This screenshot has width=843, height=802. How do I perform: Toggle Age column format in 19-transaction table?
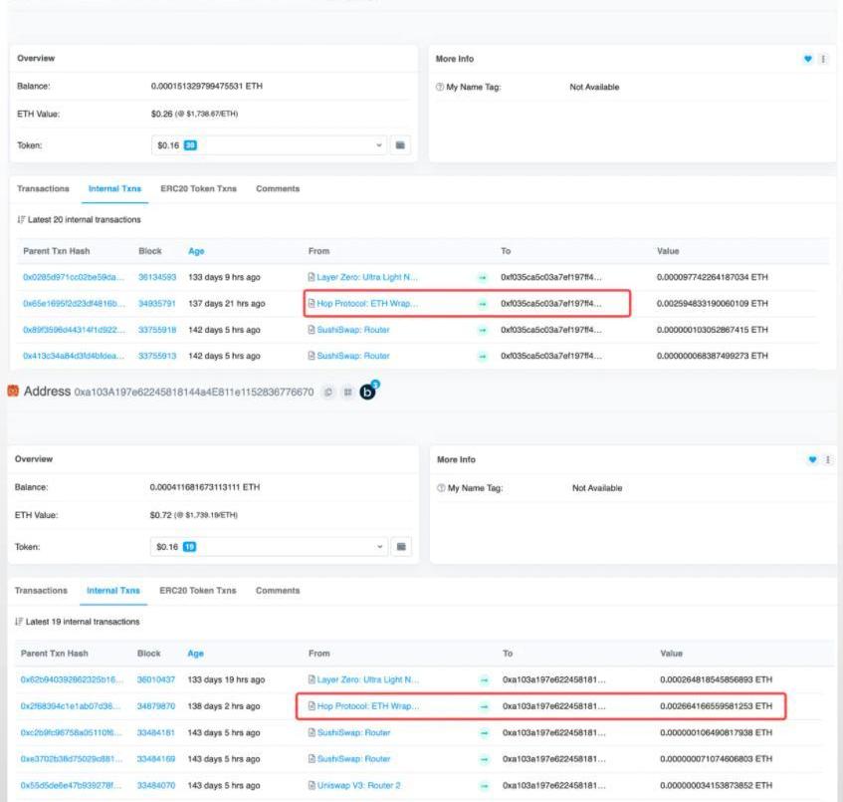pyautogui.click(x=195, y=654)
